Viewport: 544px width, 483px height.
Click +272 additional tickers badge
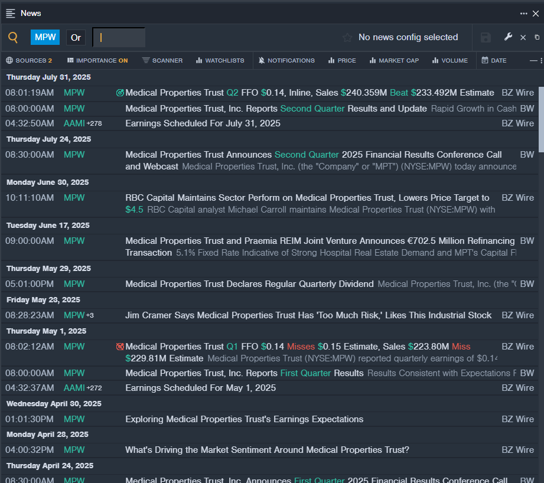(x=94, y=388)
